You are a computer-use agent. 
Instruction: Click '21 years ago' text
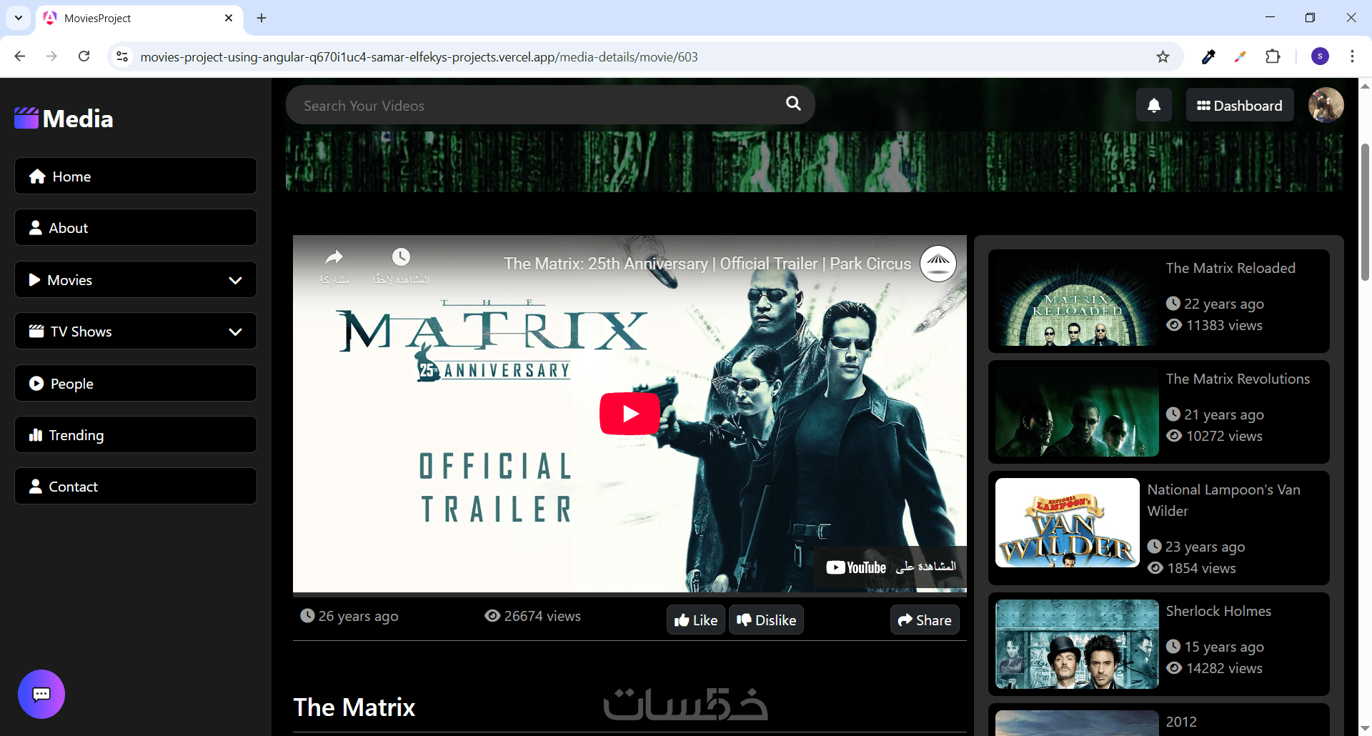pyautogui.click(x=1224, y=414)
